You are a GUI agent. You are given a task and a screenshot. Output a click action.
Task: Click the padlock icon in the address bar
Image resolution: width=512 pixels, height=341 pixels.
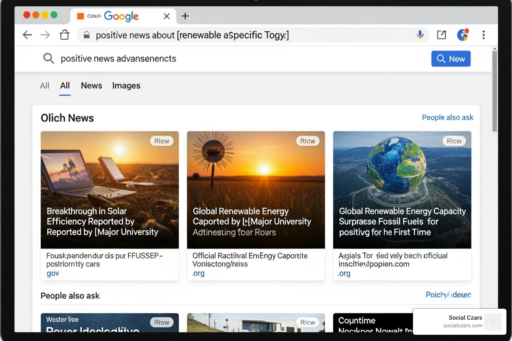86,35
